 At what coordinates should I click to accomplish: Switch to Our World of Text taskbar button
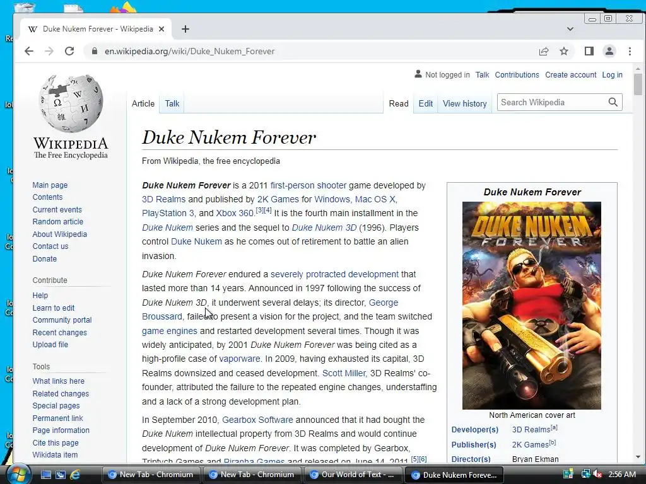coord(353,475)
